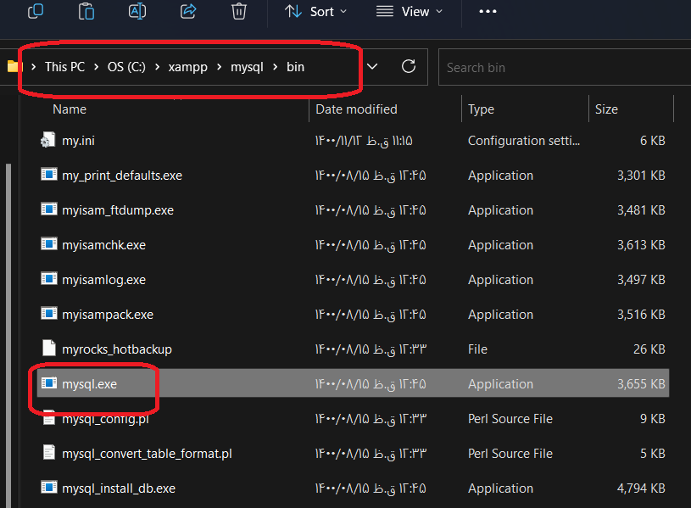This screenshot has width=691, height=508.
Task: Click the Rename icon in the toolbar
Action: coord(137,11)
